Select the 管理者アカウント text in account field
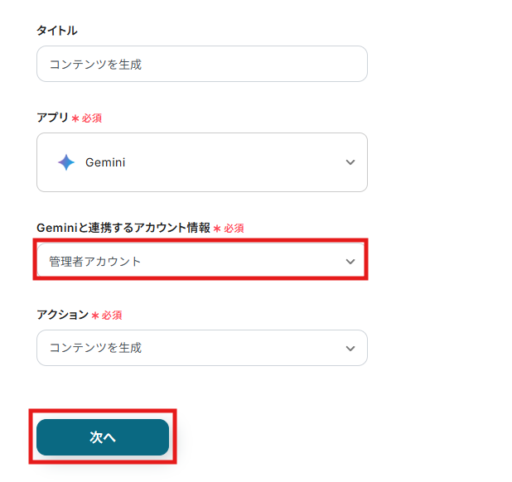 pyautogui.click(x=95, y=262)
